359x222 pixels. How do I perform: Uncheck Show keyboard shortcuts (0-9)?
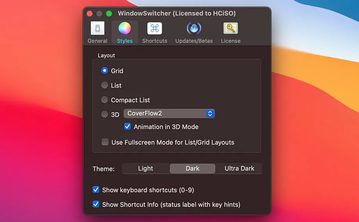click(96, 190)
